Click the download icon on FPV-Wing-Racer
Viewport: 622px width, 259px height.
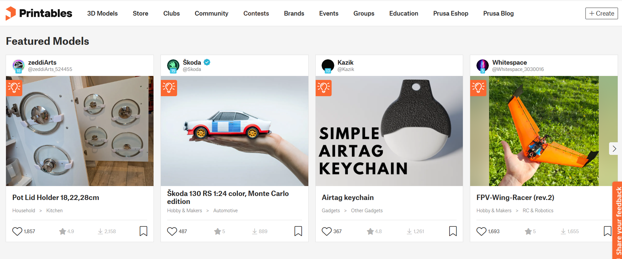click(x=563, y=231)
